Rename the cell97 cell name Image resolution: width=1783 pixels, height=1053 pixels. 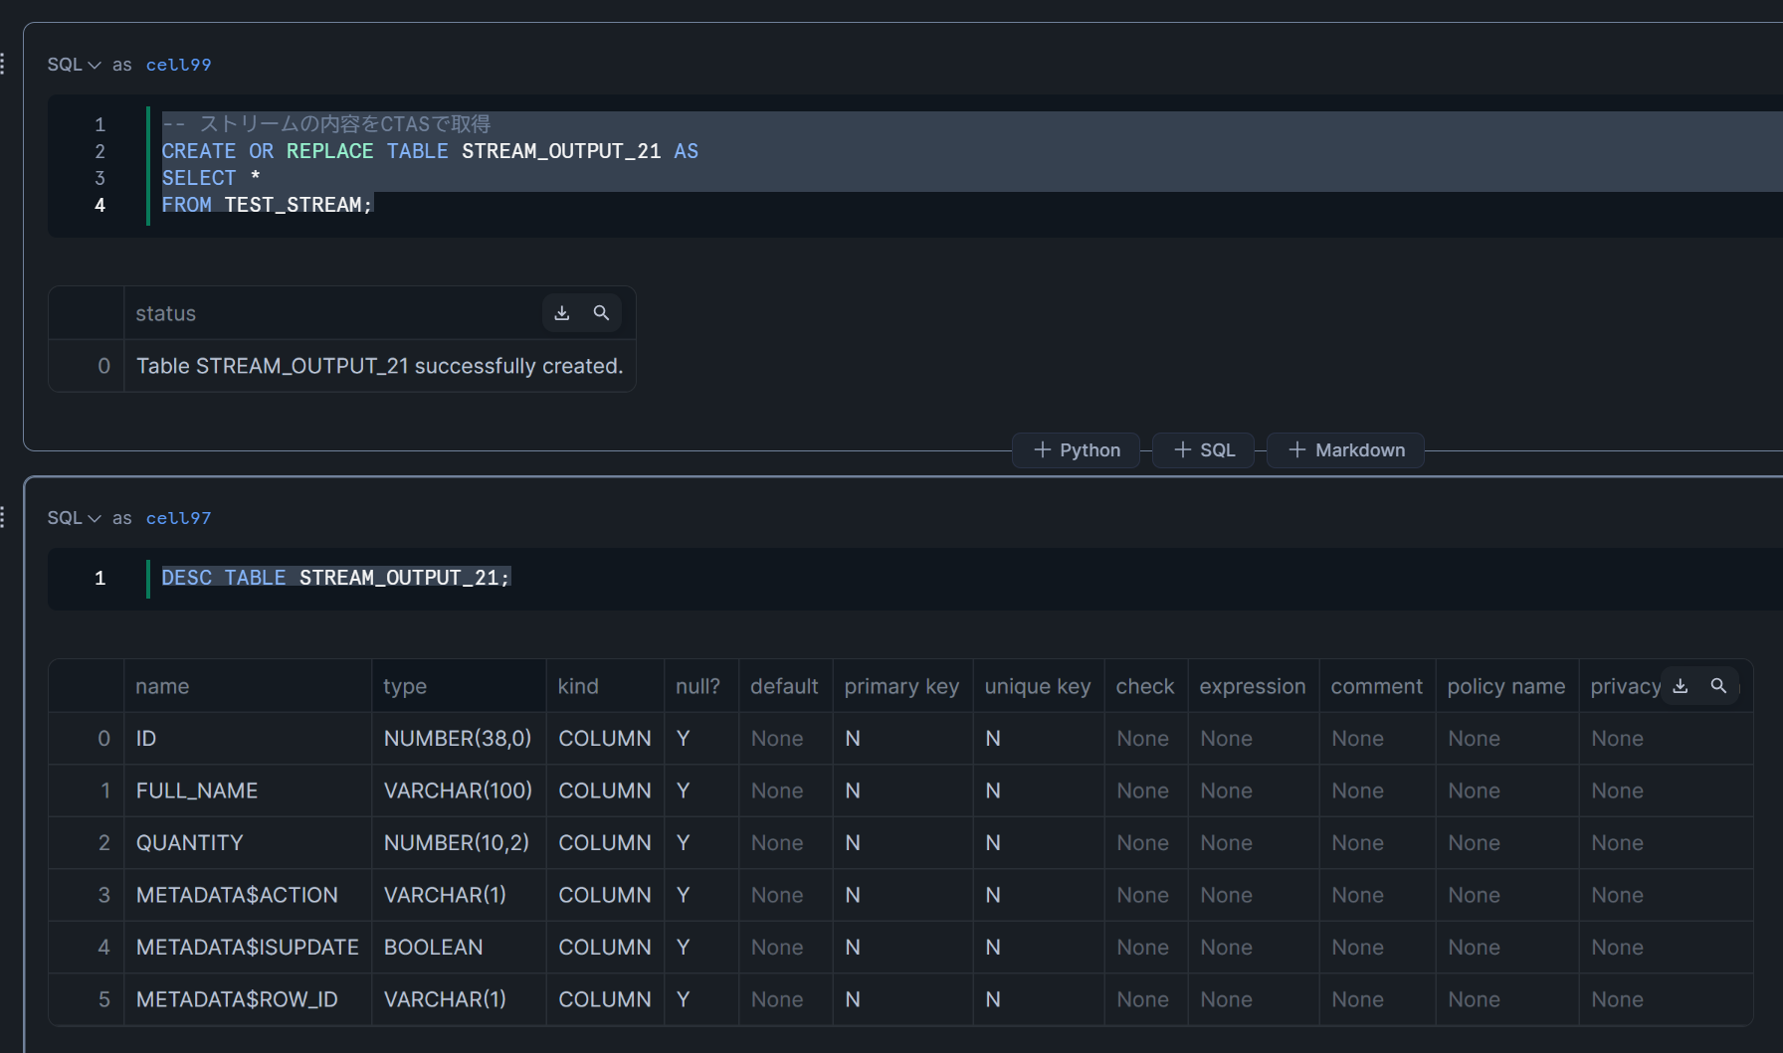point(179,518)
